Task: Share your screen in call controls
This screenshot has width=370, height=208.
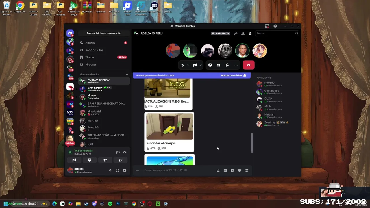Action: [x=210, y=65]
